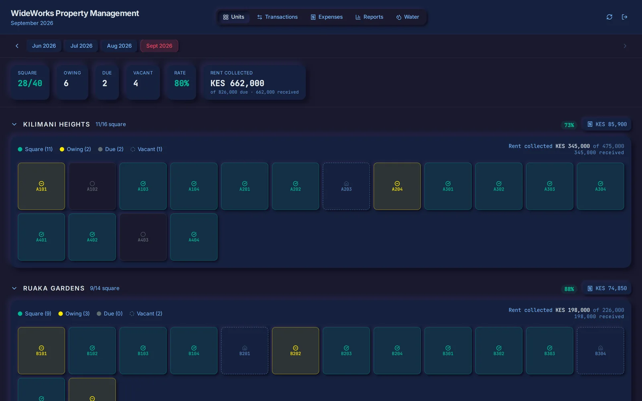Open due unit A403 tile
Image resolution: width=642 pixels, height=401 pixels.
click(143, 237)
